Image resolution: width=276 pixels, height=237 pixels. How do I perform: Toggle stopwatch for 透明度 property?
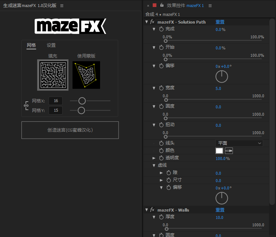tap(161, 158)
